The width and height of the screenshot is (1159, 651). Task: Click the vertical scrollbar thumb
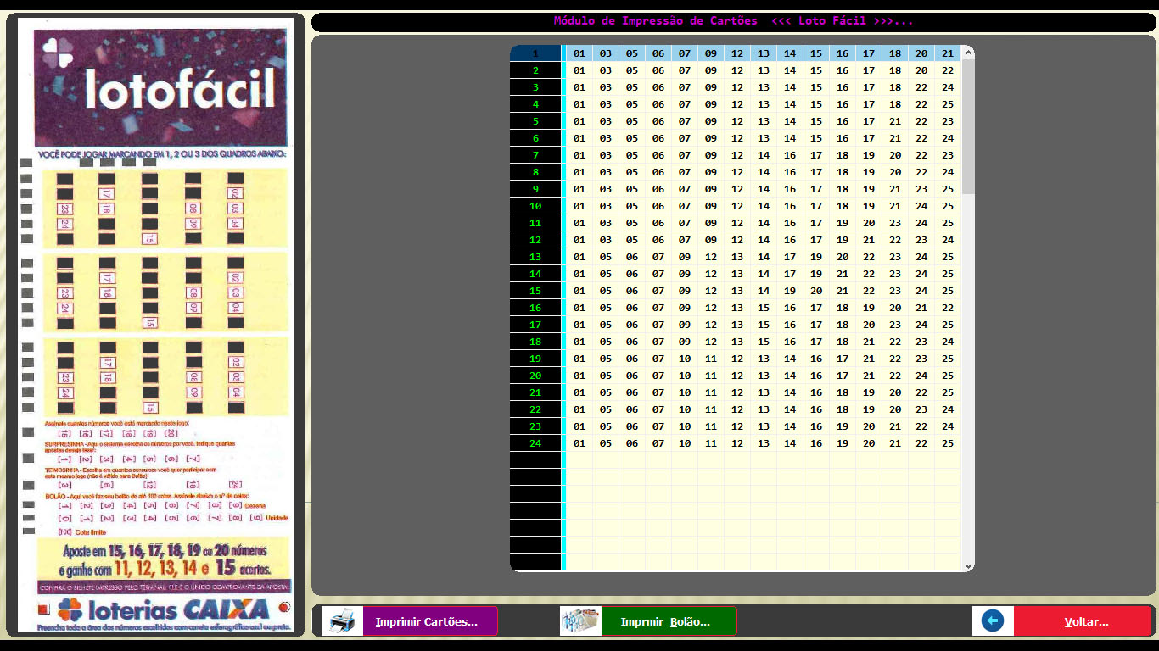[968, 127]
